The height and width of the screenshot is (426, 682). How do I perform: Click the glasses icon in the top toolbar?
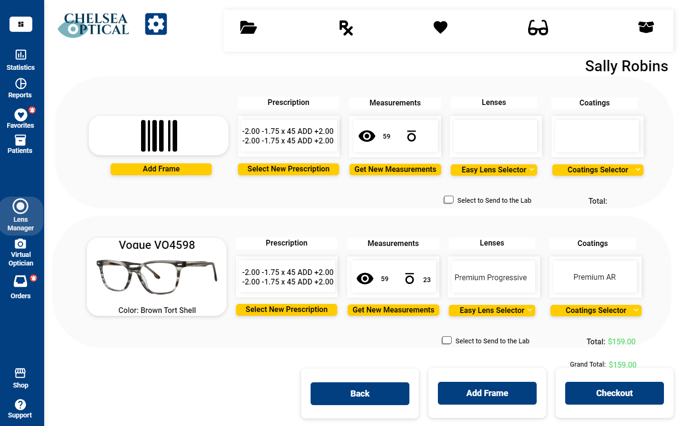click(x=538, y=28)
